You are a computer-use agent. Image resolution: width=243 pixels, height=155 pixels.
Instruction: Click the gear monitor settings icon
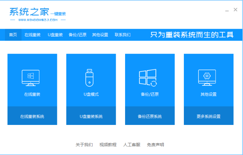pyautogui.click(x=207, y=78)
